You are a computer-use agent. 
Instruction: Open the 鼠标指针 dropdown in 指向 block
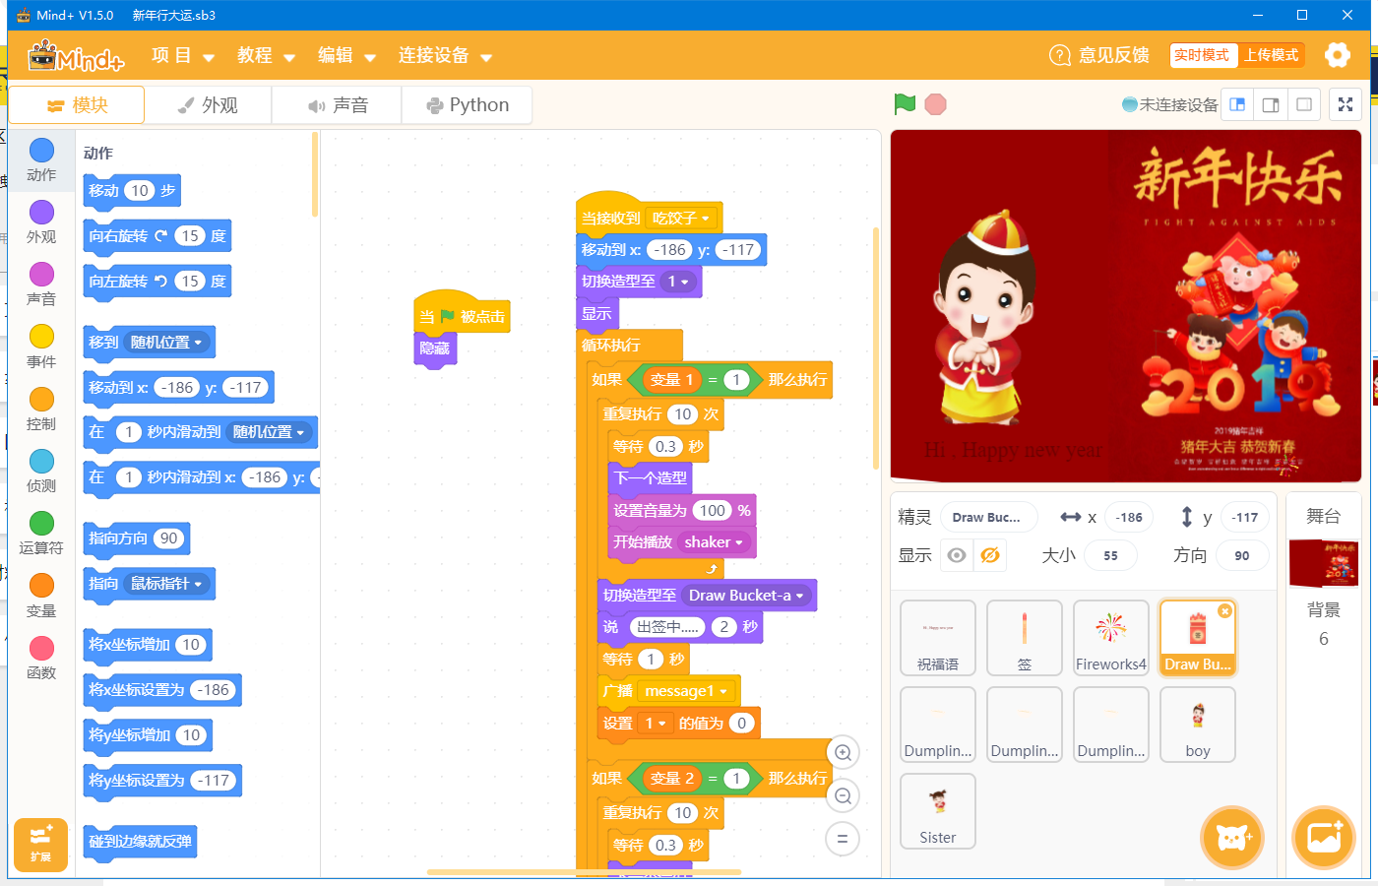[x=166, y=584]
